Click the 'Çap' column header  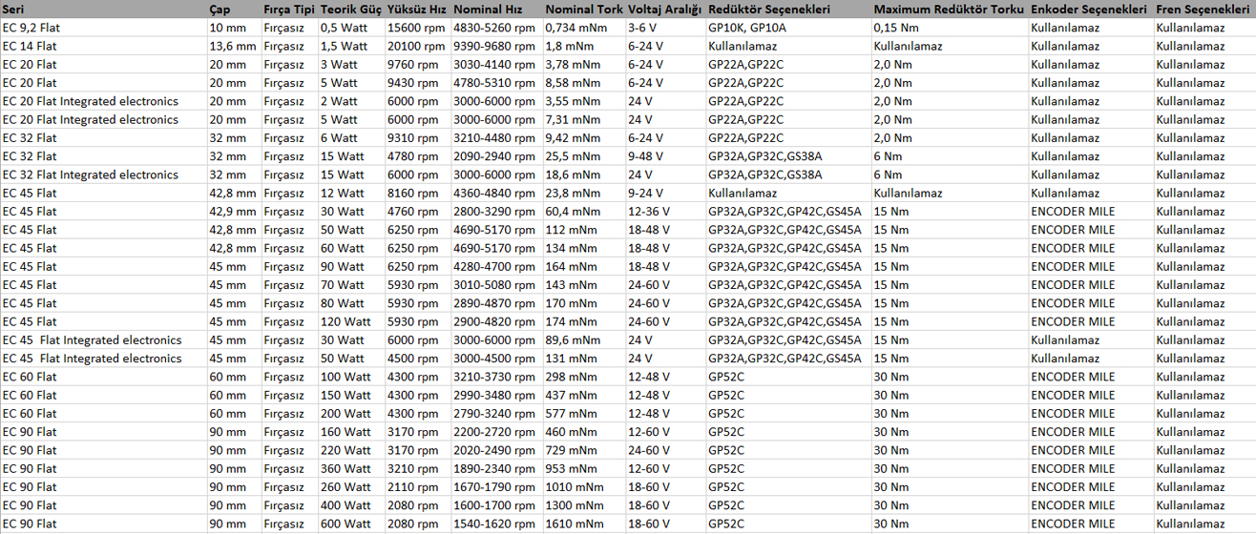234,10
